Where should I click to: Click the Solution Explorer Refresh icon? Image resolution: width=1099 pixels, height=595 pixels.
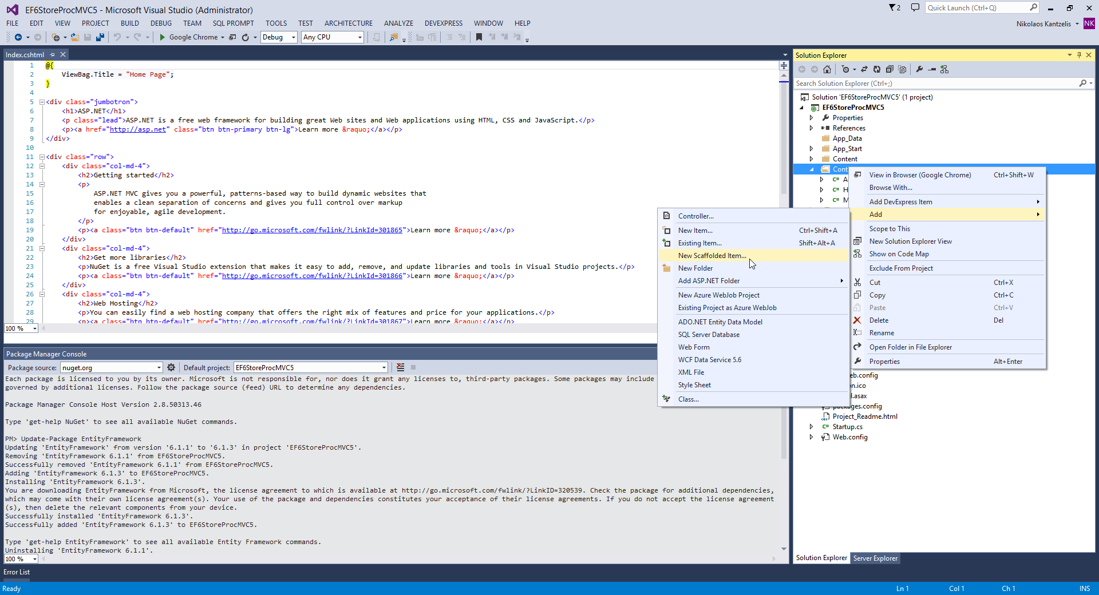point(877,69)
